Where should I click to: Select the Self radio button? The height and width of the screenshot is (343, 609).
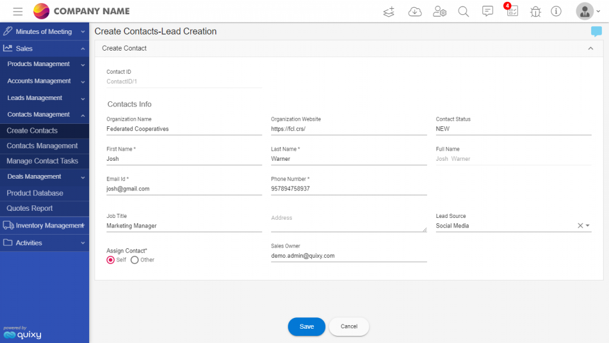point(110,260)
